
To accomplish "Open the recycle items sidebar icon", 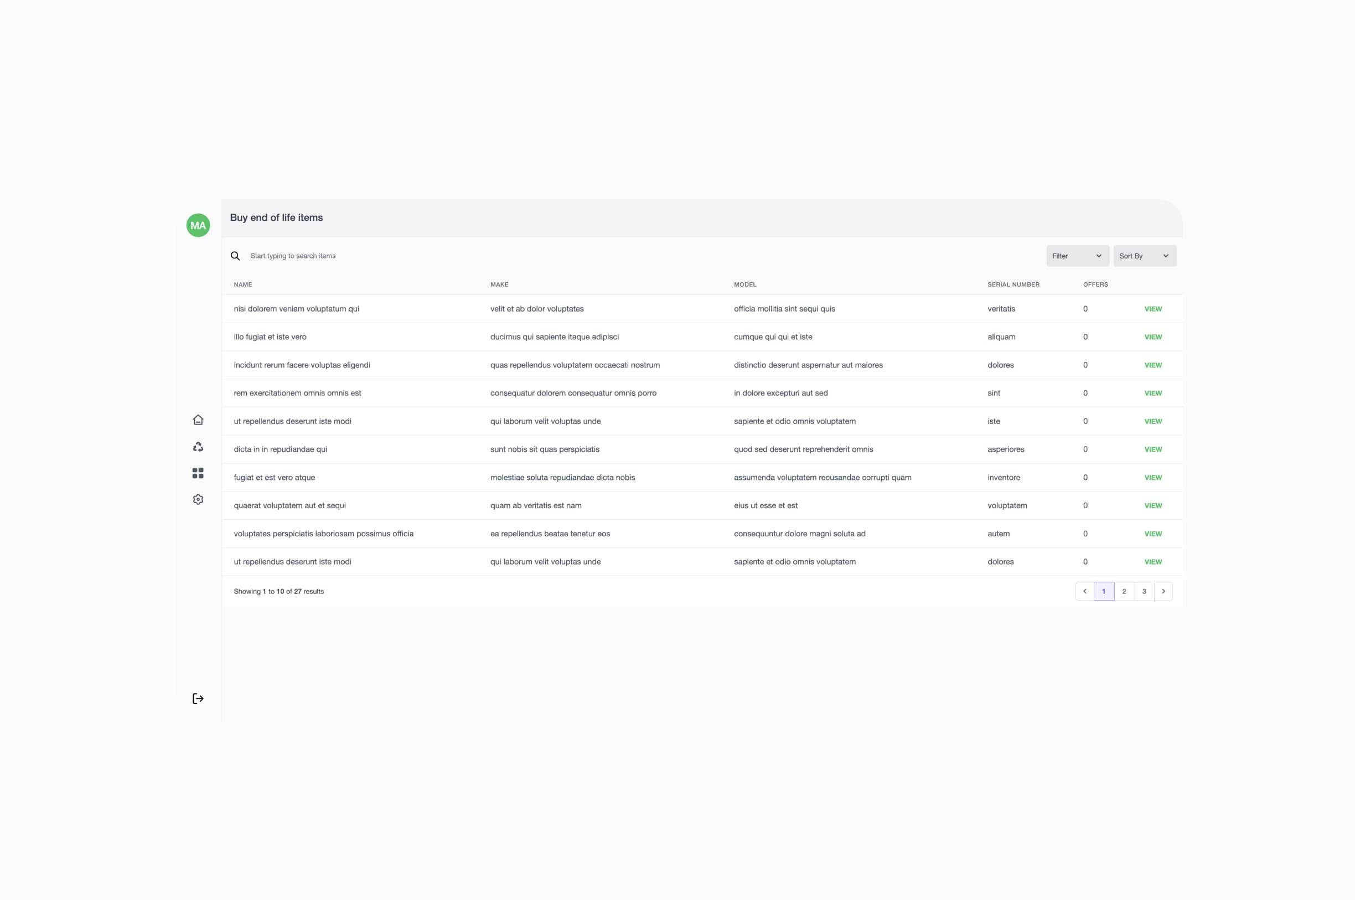I will (x=198, y=447).
